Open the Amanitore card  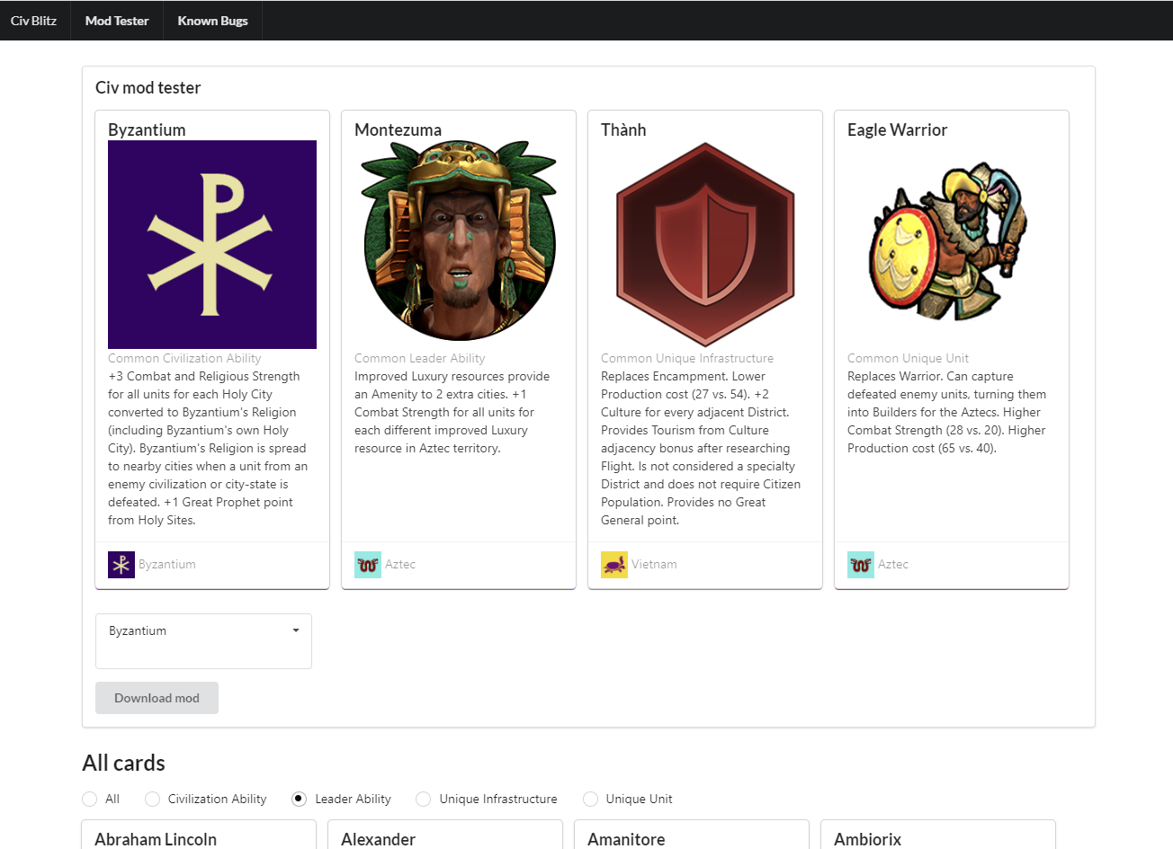click(692, 835)
